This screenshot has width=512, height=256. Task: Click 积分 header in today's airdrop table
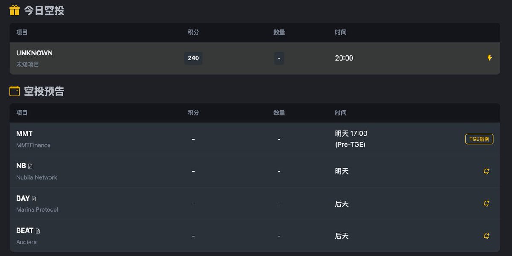[193, 32]
